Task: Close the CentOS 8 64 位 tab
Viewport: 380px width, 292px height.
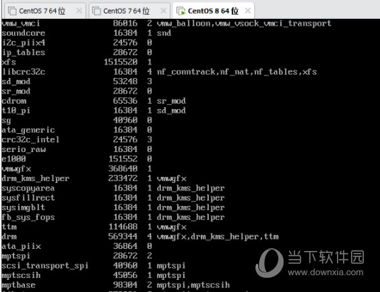Action: (248, 11)
